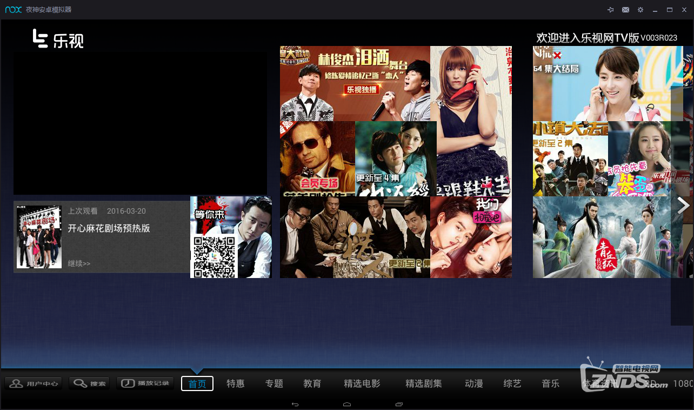Click the Letv logo

pyautogui.click(x=58, y=38)
